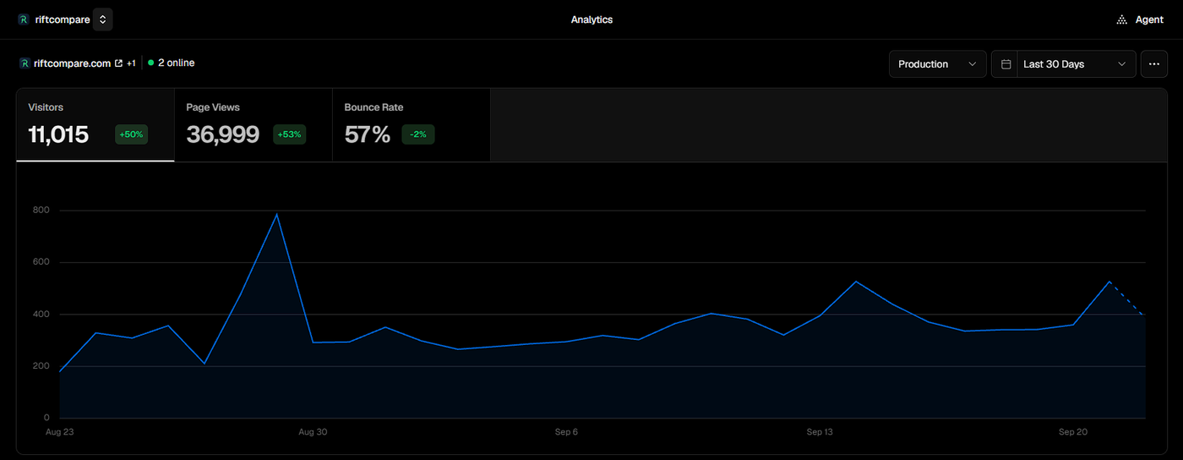This screenshot has width=1183, height=460.
Task: Click the +50% visitors change badge
Action: 131,134
